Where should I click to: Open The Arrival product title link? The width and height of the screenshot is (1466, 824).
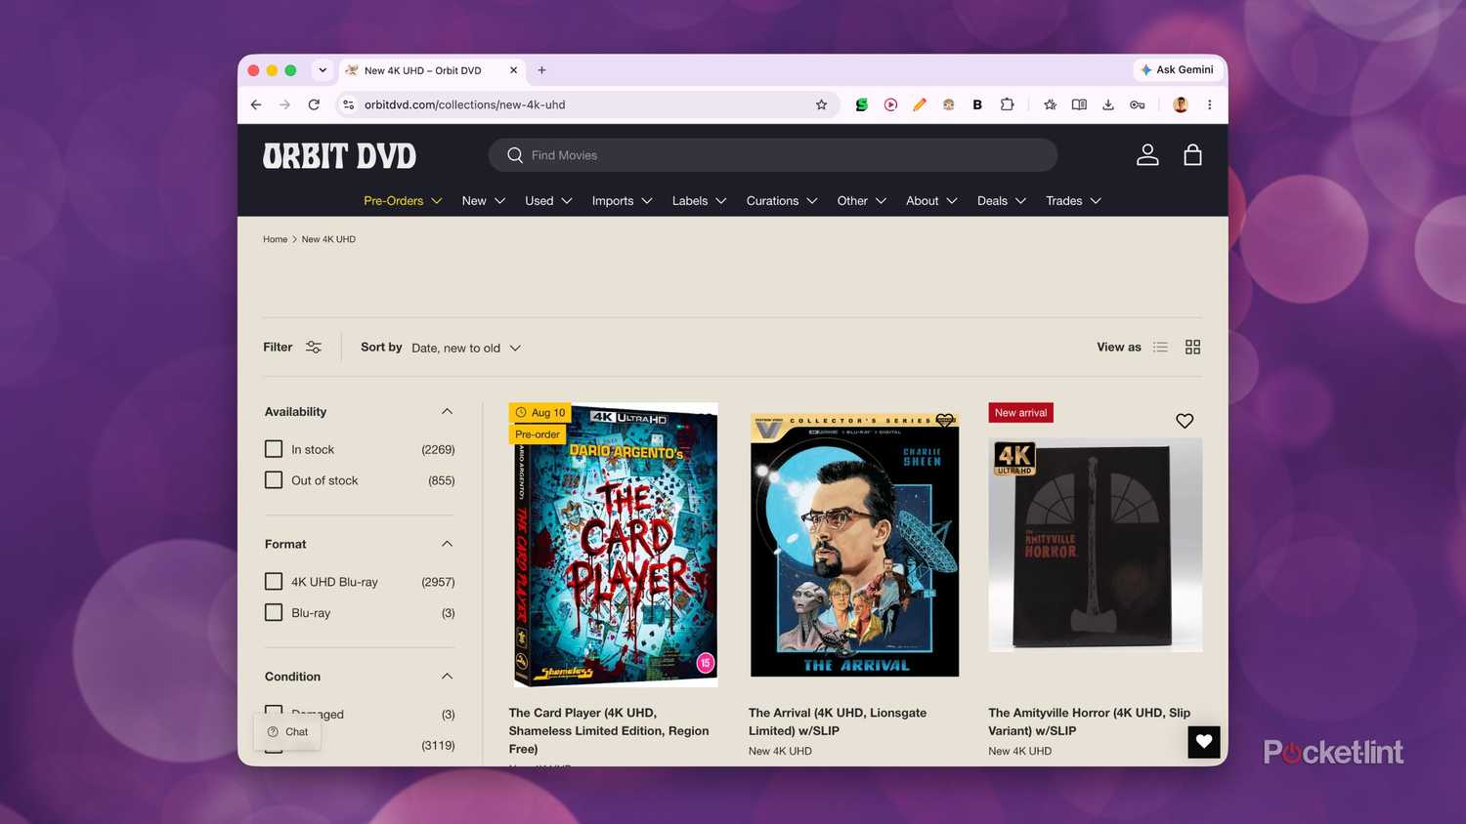coord(838,721)
